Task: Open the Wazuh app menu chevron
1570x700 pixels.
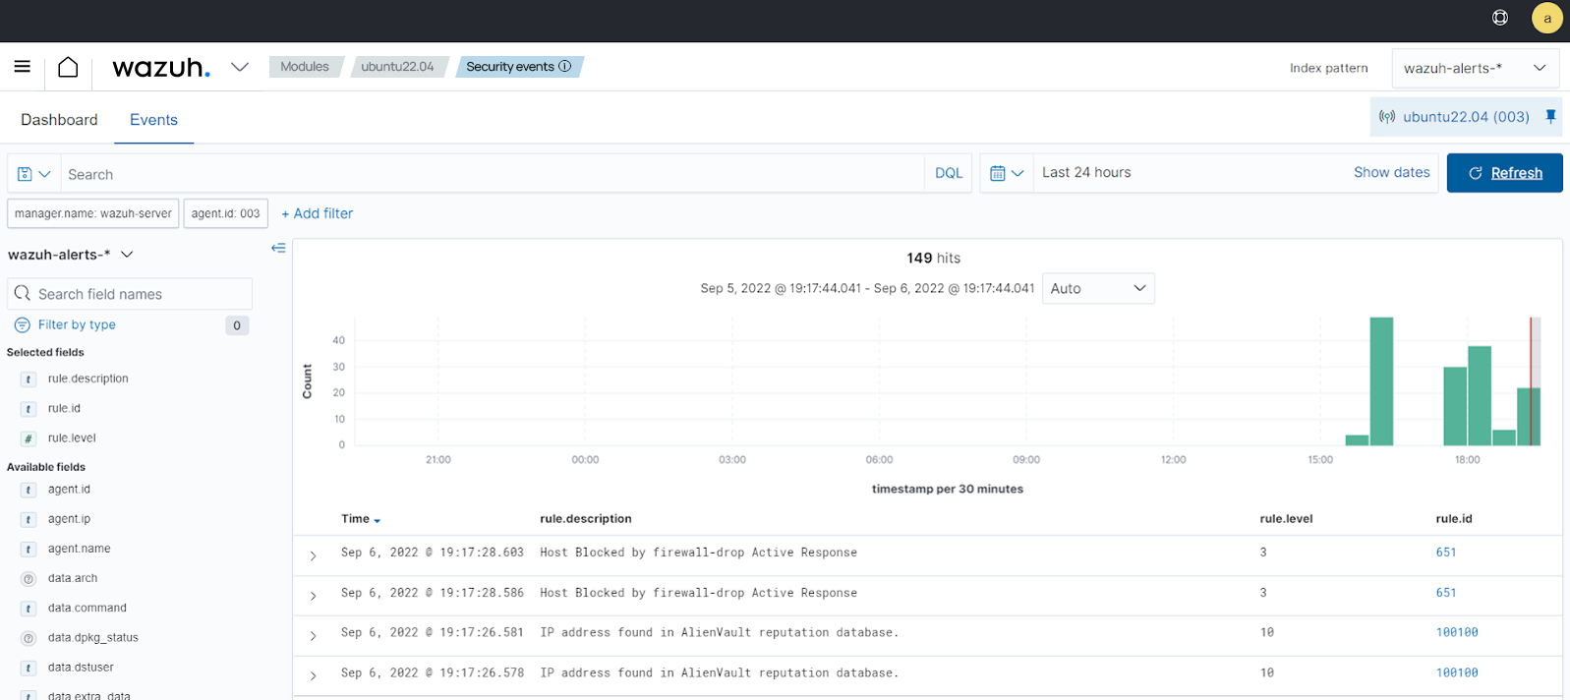Action: pyautogui.click(x=240, y=67)
